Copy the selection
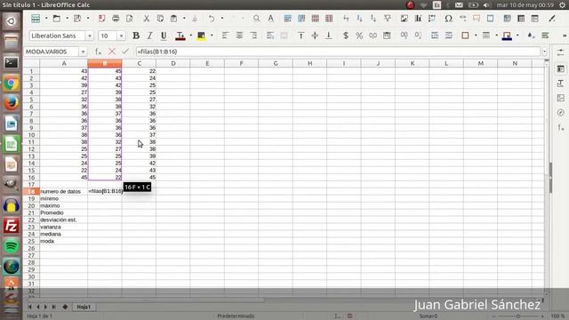 coord(160,18)
